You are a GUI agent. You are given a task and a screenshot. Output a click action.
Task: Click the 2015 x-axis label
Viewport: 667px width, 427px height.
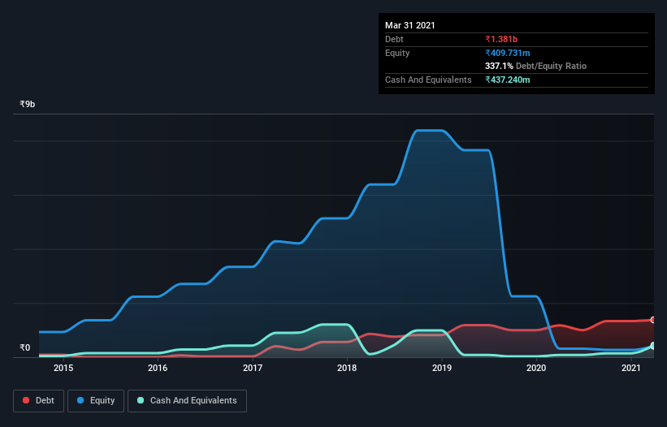(x=63, y=368)
